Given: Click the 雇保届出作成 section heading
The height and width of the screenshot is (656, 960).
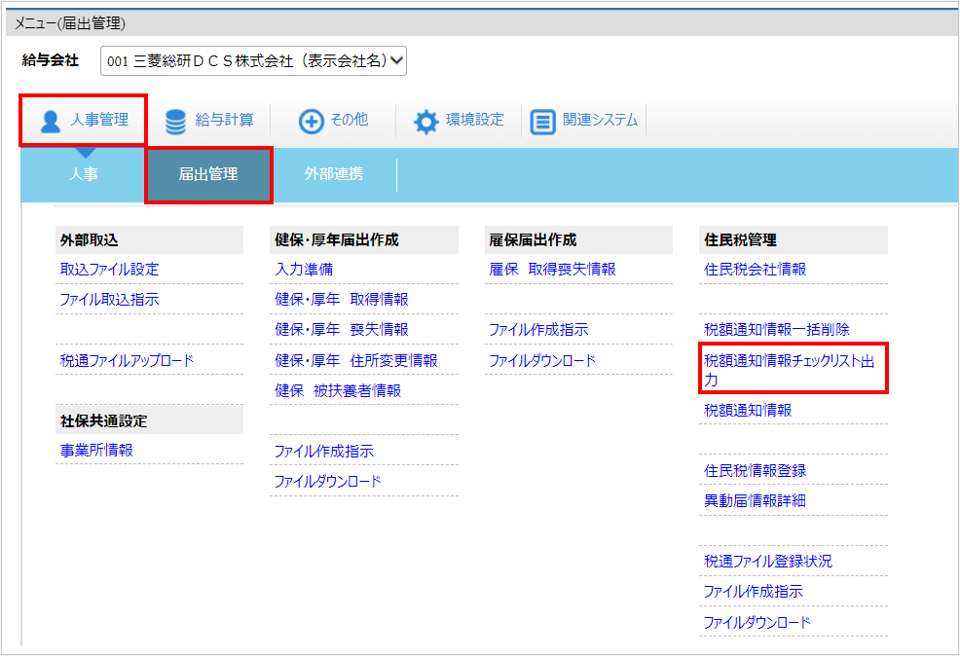Looking at the screenshot, I should pyautogui.click(x=533, y=239).
